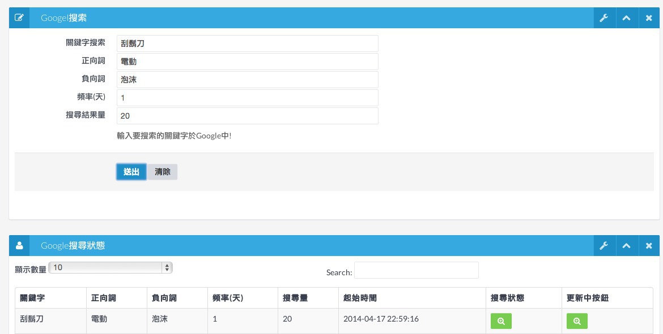Focus the 頻率(天) input field

pos(248,98)
